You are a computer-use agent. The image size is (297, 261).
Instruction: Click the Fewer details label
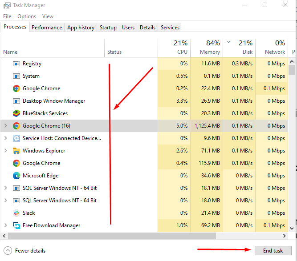(30, 251)
